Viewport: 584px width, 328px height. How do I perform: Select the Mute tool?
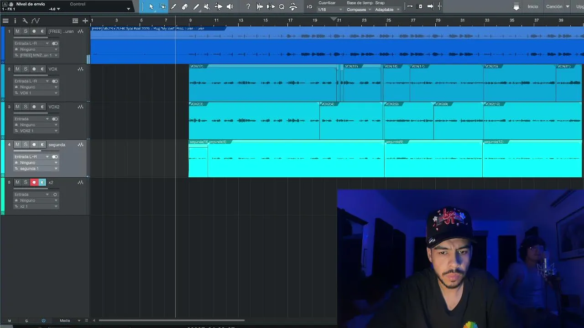click(x=207, y=6)
